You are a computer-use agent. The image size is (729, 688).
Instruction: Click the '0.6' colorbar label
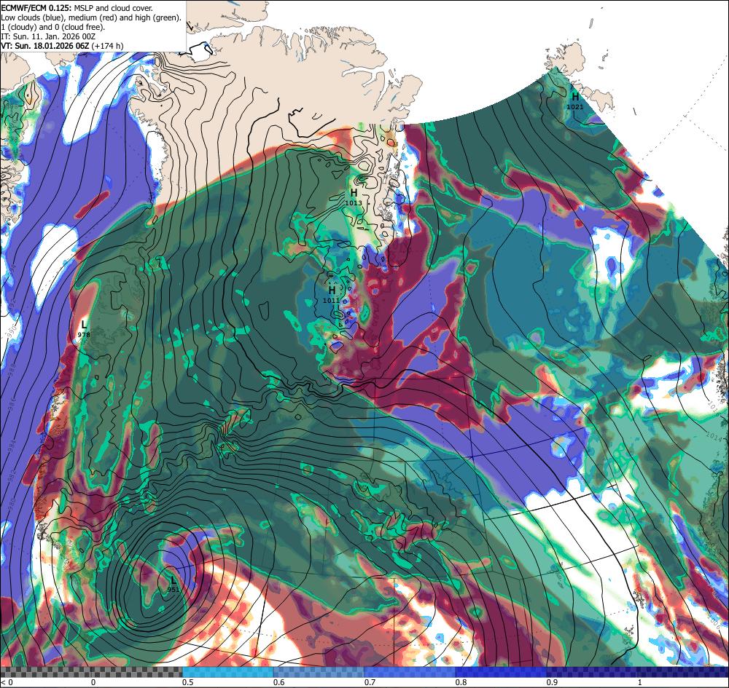[x=279, y=682]
